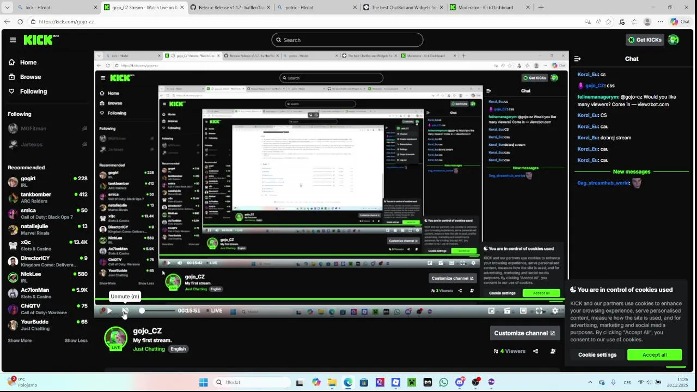The width and height of the screenshot is (697, 392).
Task: Expand the list with Show More
Action: tap(20, 340)
